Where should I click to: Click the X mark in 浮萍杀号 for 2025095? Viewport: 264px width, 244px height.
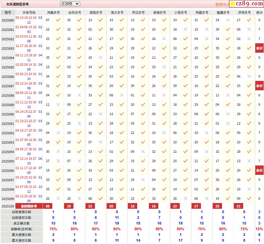click(249, 161)
